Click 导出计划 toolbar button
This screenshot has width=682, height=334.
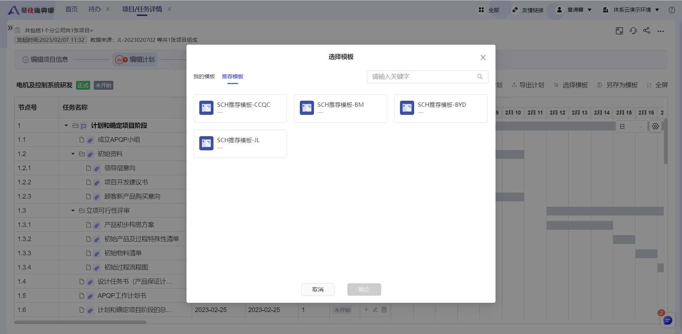tap(528, 85)
